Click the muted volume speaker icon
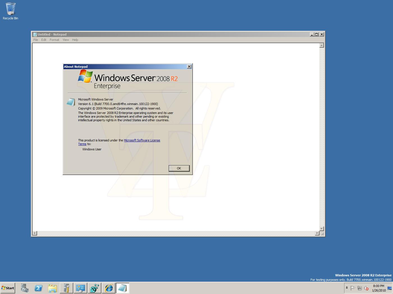The height and width of the screenshot is (294, 393). [x=366, y=288]
